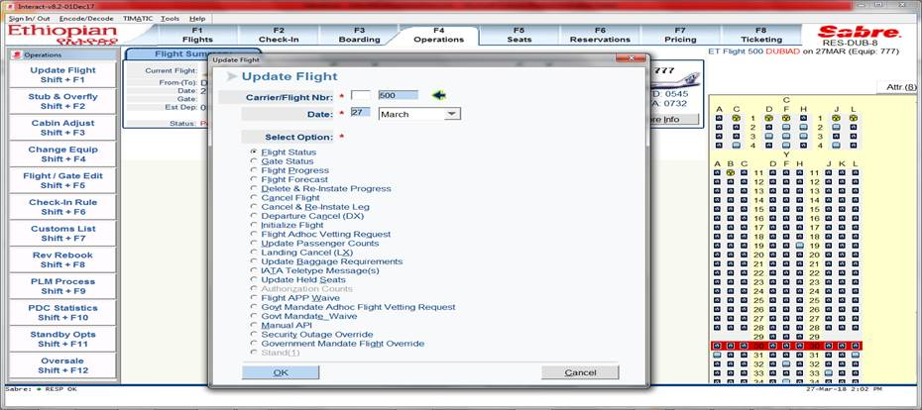Image resolution: width=922 pixels, height=410 pixels.
Task: Pick seat 4J in the business cabin
Action: click(x=836, y=146)
